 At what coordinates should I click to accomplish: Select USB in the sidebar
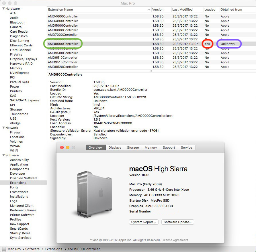[13, 119]
